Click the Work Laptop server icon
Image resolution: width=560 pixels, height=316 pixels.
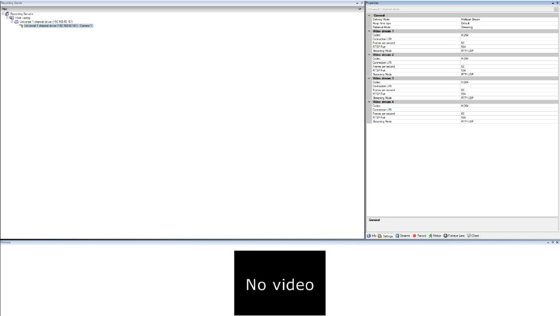pyautogui.click(x=12, y=18)
